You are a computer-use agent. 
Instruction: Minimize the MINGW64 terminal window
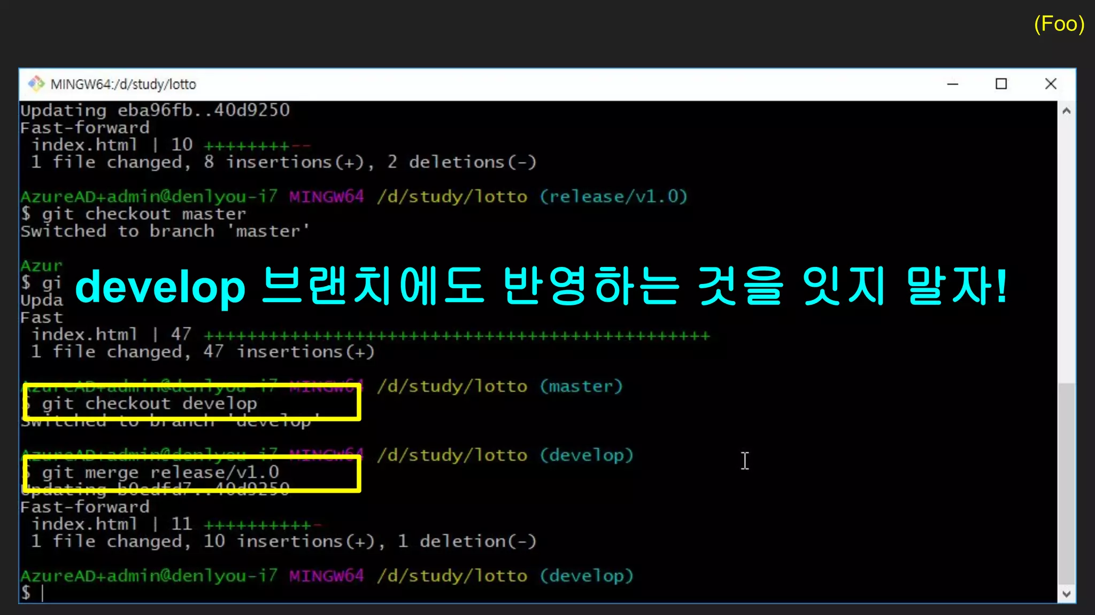click(x=952, y=84)
